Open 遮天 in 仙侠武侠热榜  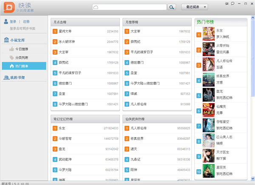pos(134,149)
